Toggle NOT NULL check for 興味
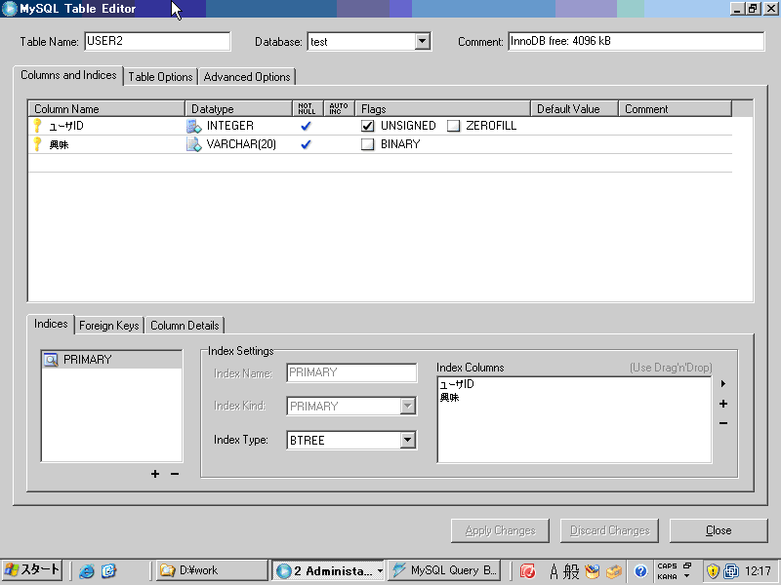This screenshot has height=585, width=781. [x=306, y=144]
